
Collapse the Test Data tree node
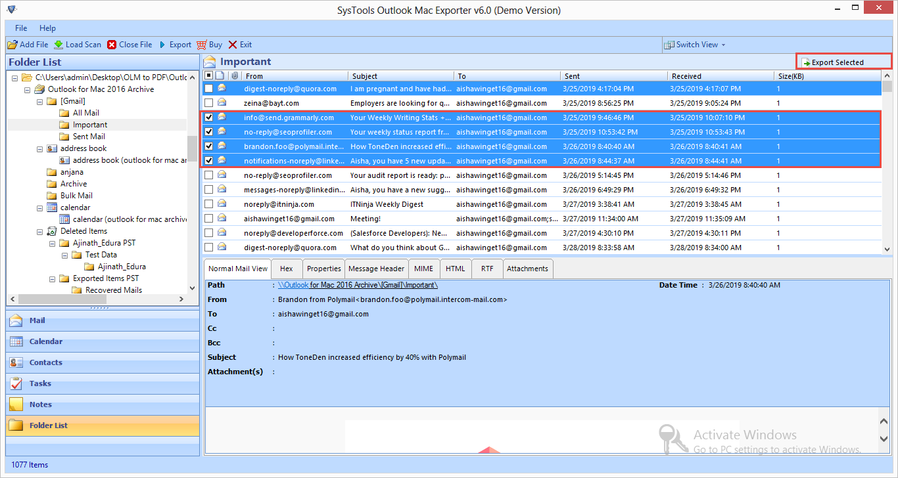tap(64, 255)
